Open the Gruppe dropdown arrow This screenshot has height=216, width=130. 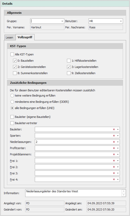click(x=62, y=21)
